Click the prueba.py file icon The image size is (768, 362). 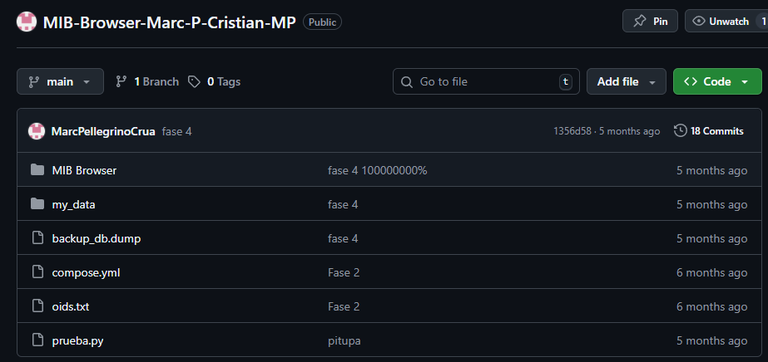click(x=37, y=340)
